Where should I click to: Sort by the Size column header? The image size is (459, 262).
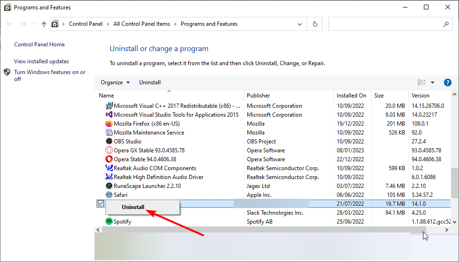(379, 96)
